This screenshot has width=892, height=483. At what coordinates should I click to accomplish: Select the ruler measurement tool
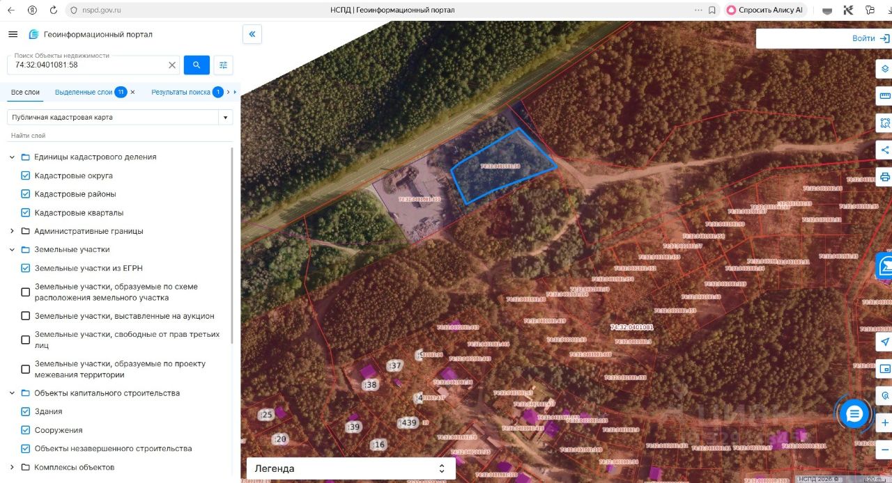[x=884, y=95]
